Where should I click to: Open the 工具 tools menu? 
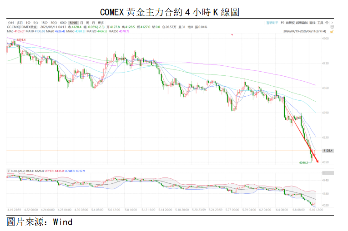point(320,23)
